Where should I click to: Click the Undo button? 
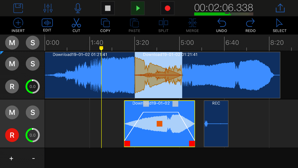click(221, 25)
